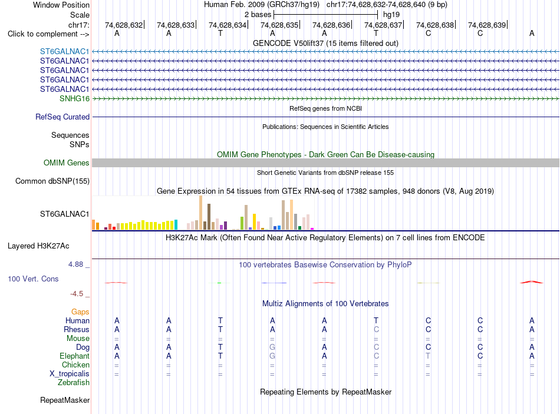The image size is (560, 414).
Task: Open the RefSeq Curated track label
Action: (x=62, y=117)
